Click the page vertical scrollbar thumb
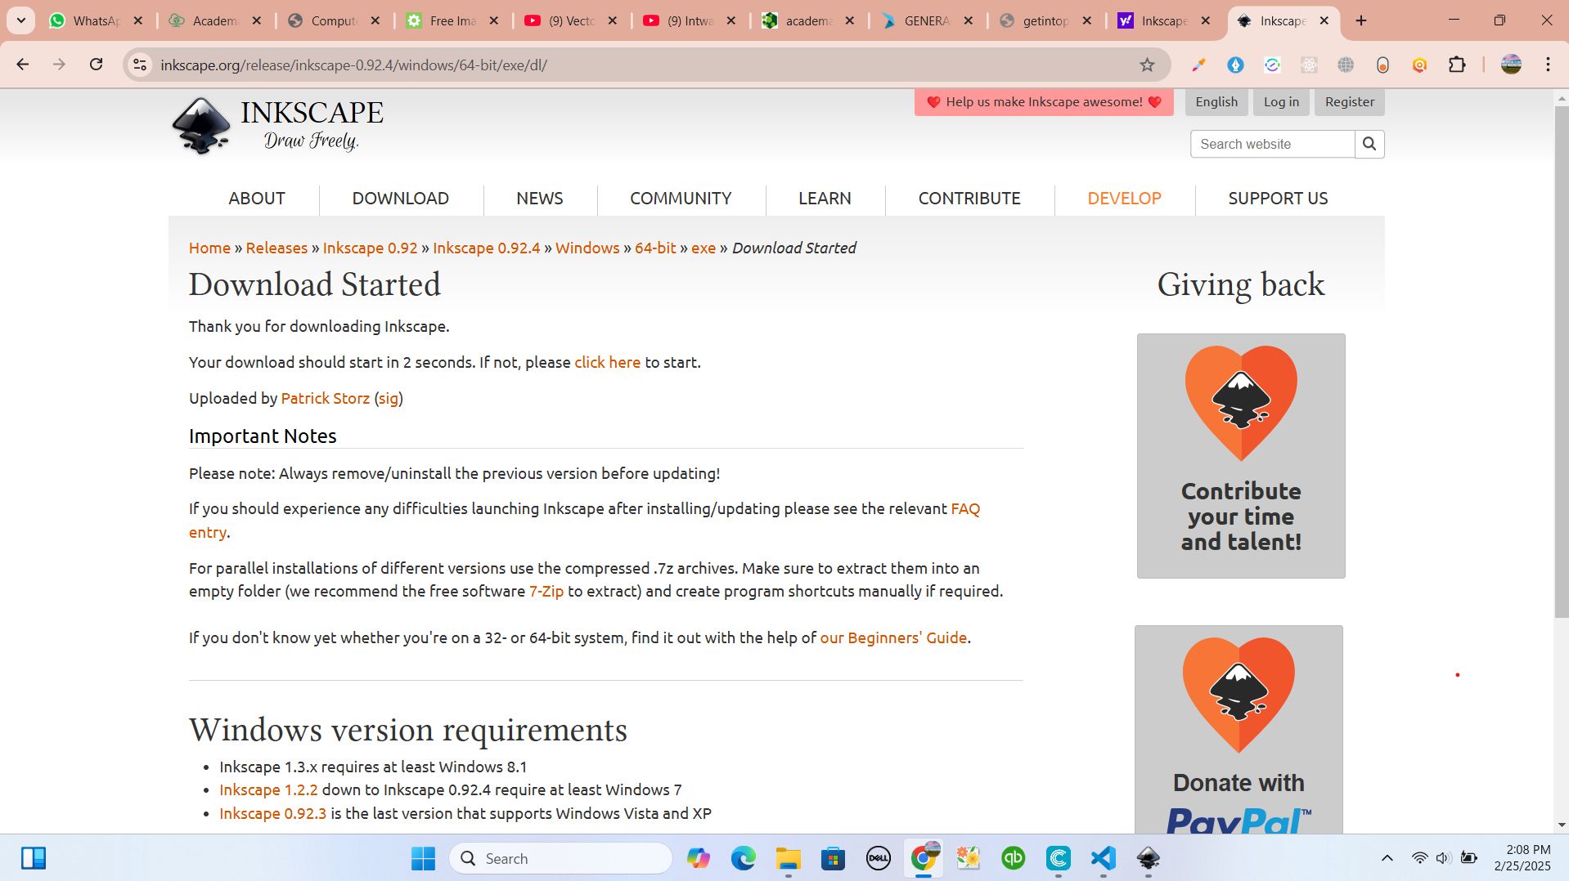This screenshot has width=1569, height=881. pyautogui.click(x=1561, y=360)
